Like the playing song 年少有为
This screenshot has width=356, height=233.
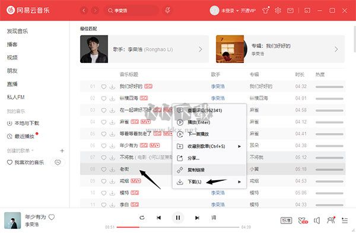[52, 217]
